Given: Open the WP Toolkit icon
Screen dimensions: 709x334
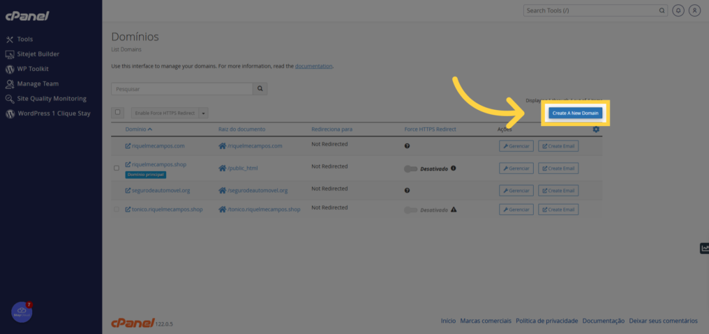Looking at the screenshot, I should (10, 69).
